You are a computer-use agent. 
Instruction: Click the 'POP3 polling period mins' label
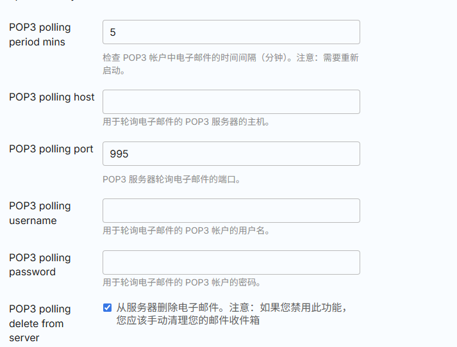pyautogui.click(x=40, y=35)
